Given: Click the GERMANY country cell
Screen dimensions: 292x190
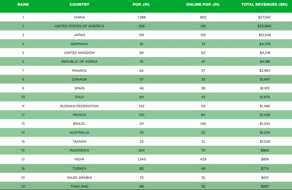Looking at the screenshot, I should click(x=79, y=44).
